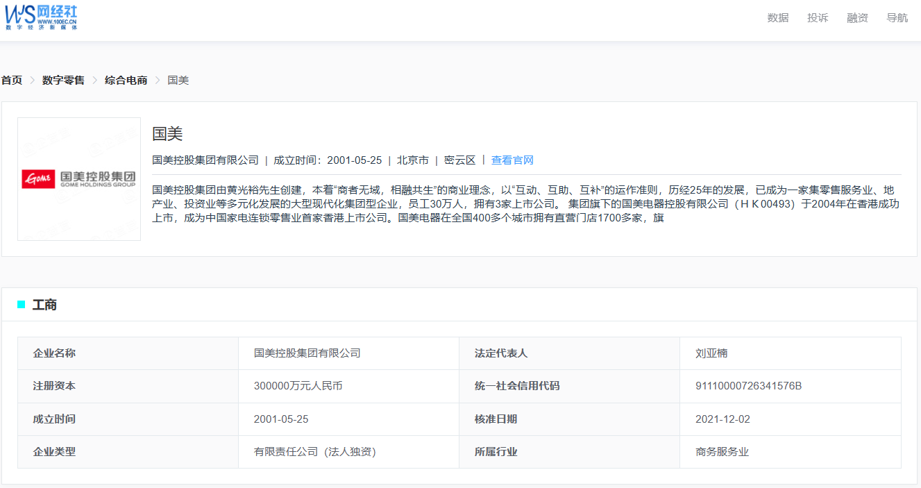Click the company description paragraph

click(526, 203)
